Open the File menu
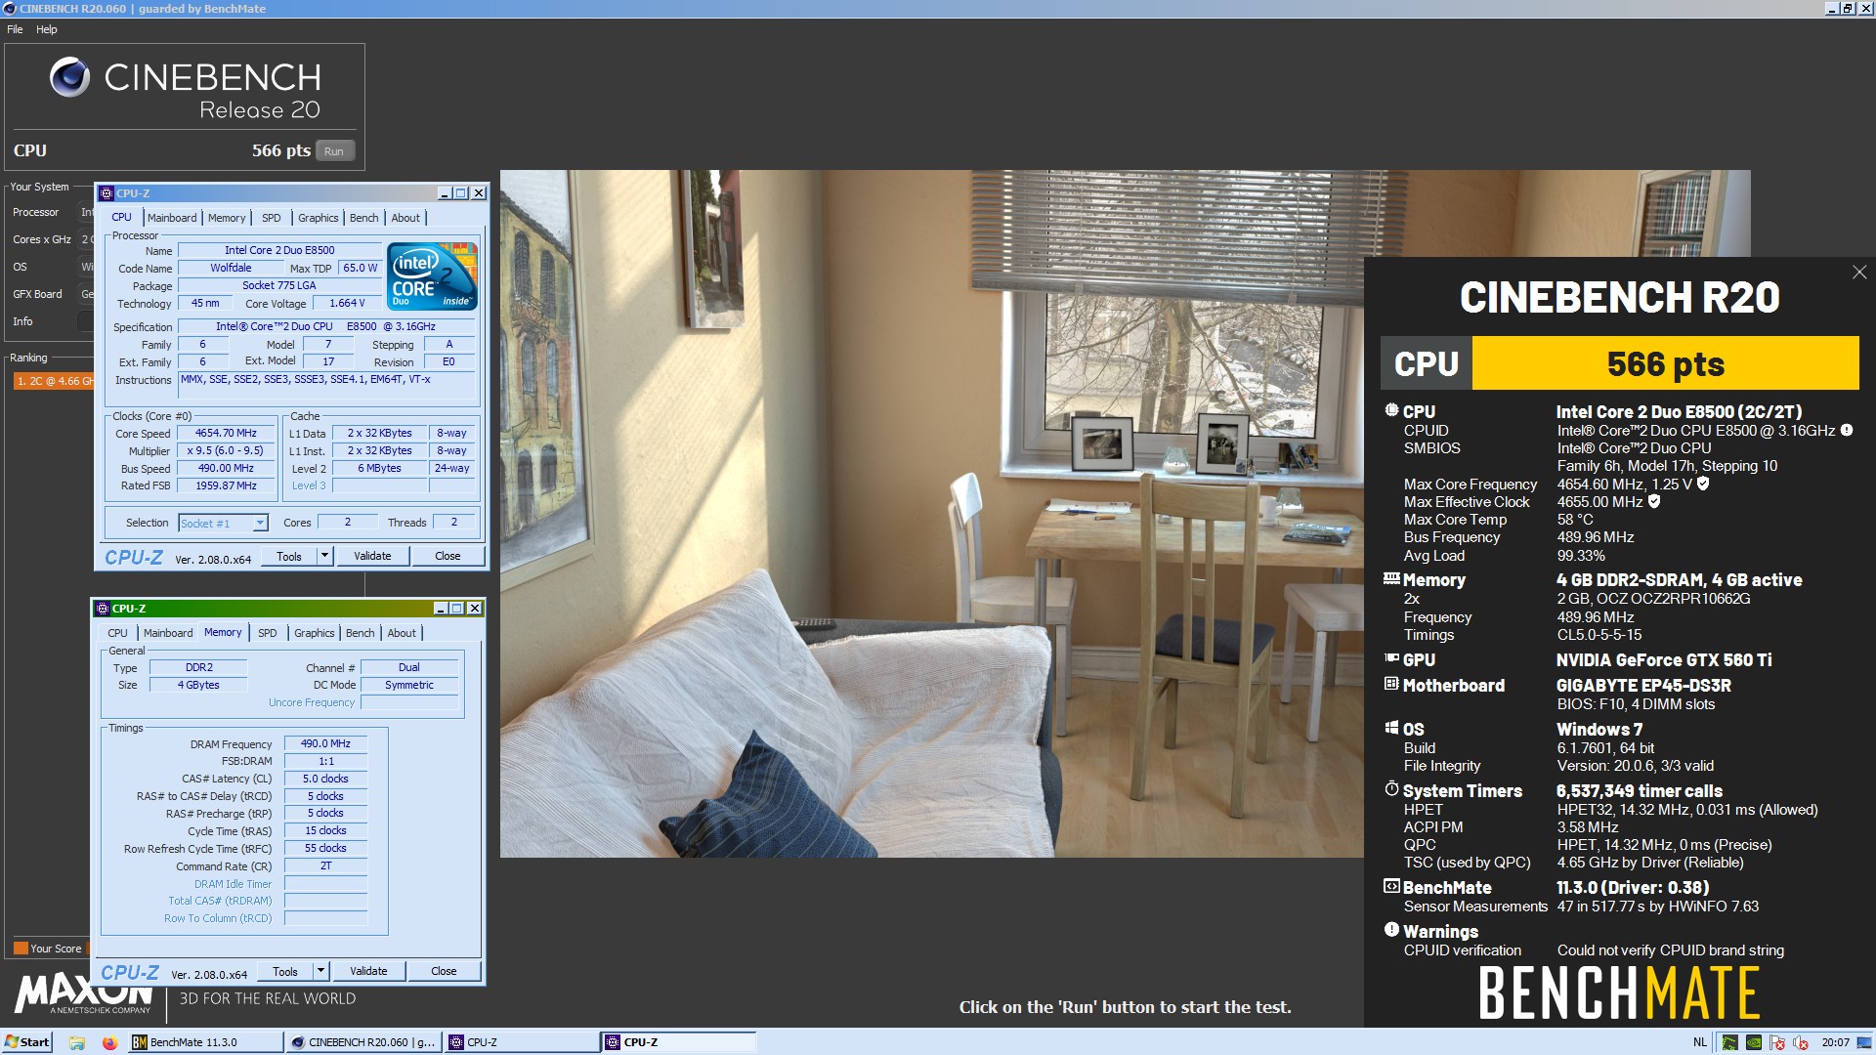1876x1055 pixels. coord(15,29)
